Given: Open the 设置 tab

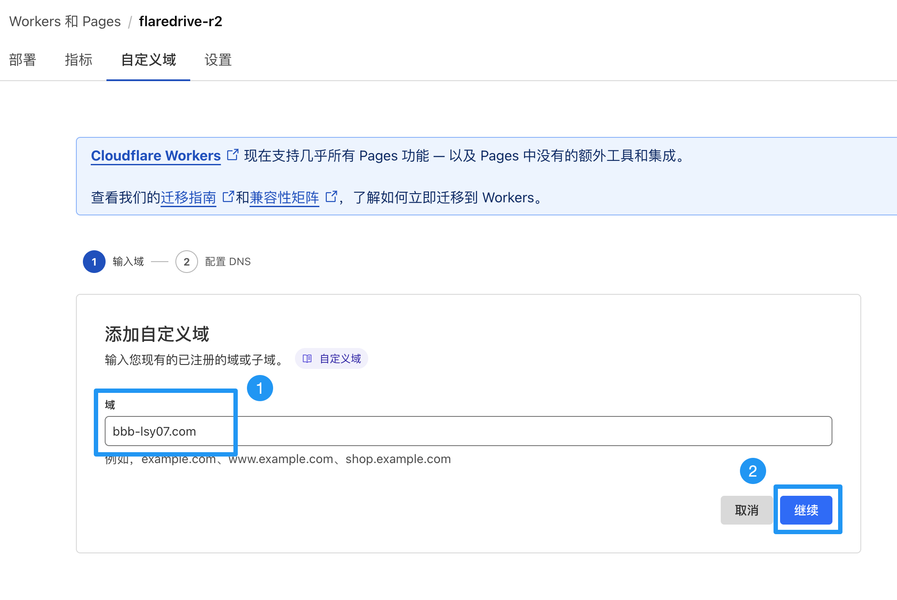Looking at the screenshot, I should click(218, 60).
